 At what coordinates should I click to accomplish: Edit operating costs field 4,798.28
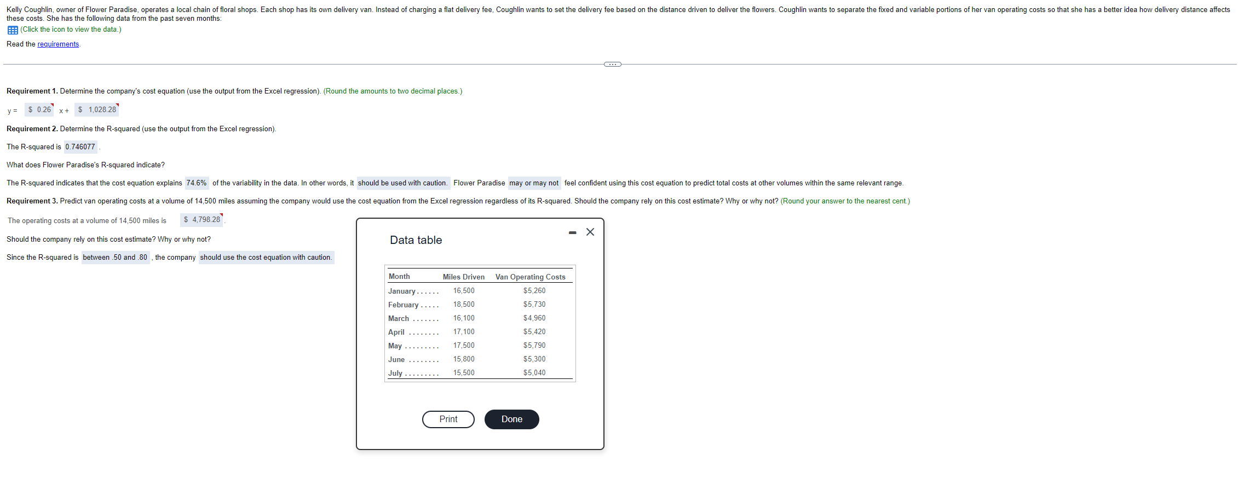coord(202,220)
